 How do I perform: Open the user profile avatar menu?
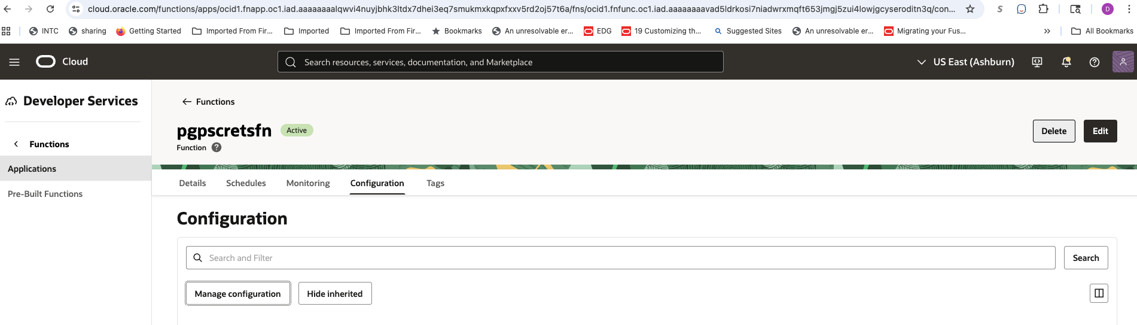(1123, 62)
